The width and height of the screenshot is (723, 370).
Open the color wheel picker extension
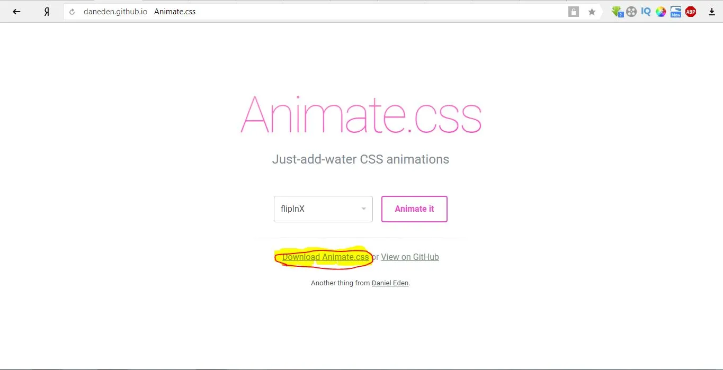point(660,12)
